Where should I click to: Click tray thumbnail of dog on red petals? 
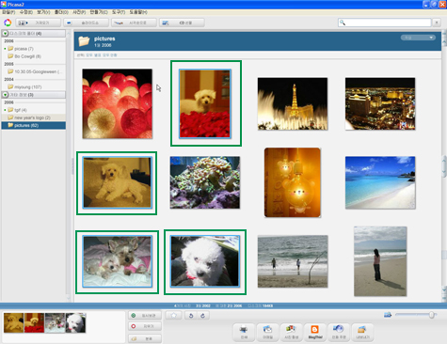[34, 322]
